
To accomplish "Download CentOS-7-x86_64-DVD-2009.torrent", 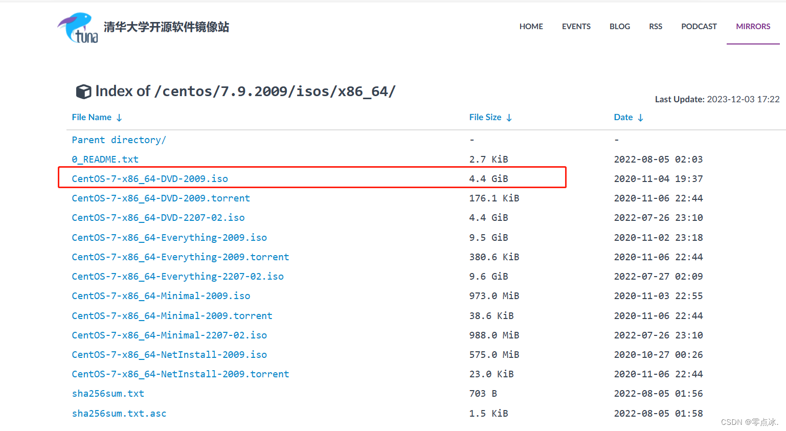I will coord(161,198).
